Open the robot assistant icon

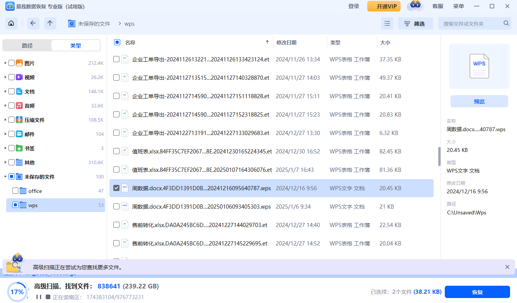[x=416, y=6]
